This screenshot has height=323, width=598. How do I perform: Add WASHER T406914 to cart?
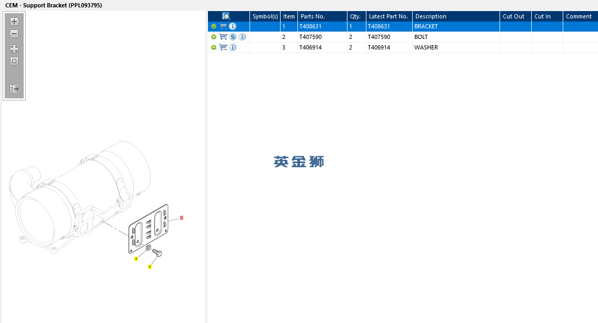point(224,47)
